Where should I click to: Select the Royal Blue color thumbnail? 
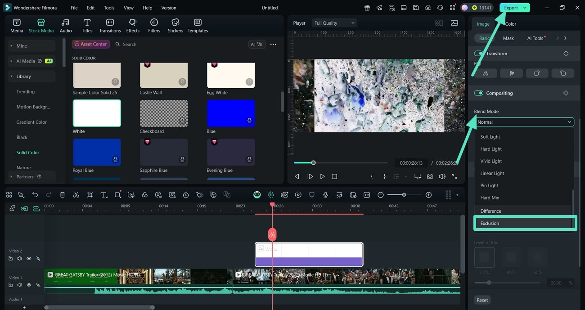coord(97,152)
